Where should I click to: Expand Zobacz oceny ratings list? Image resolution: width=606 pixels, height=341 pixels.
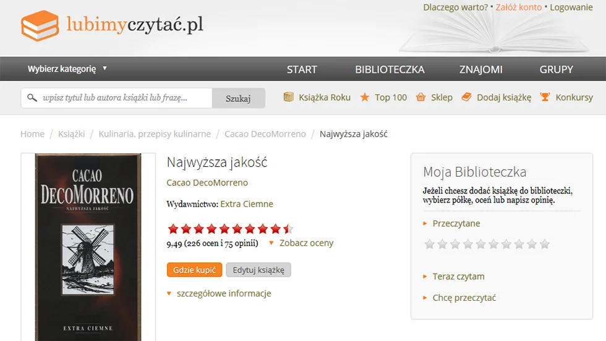[x=301, y=243]
